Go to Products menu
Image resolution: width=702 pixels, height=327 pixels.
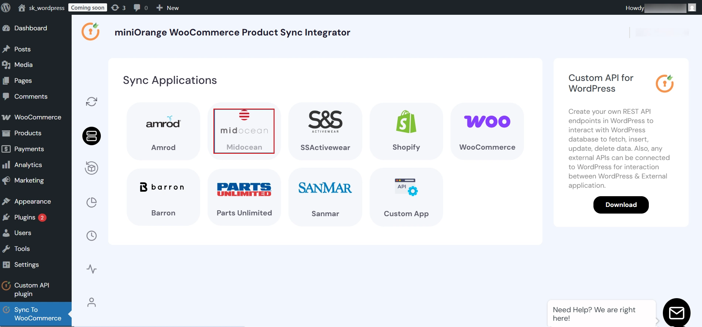(x=36, y=133)
